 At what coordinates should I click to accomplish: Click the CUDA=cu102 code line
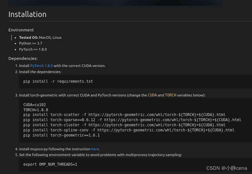35,105
